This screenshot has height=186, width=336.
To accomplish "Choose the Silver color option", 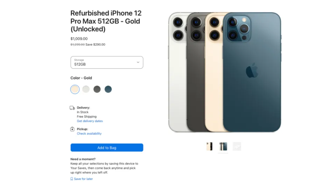I will click(x=86, y=89).
